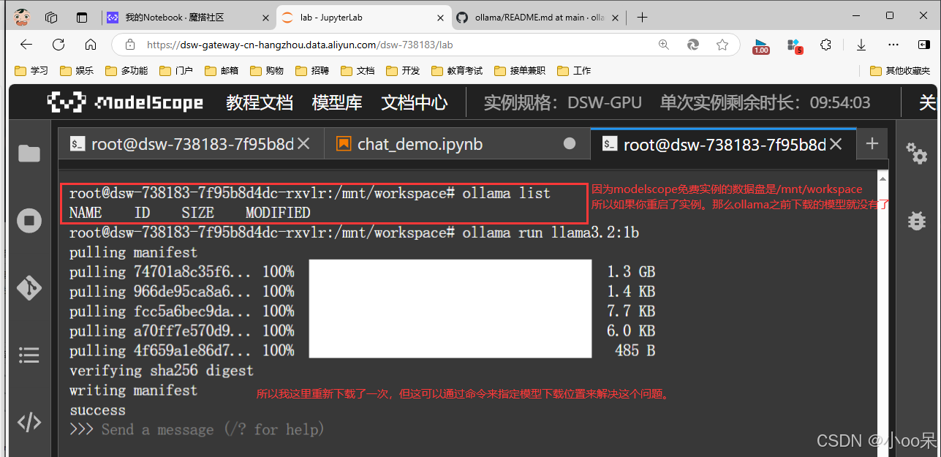Open the 其他收藏夹 folder

point(900,71)
